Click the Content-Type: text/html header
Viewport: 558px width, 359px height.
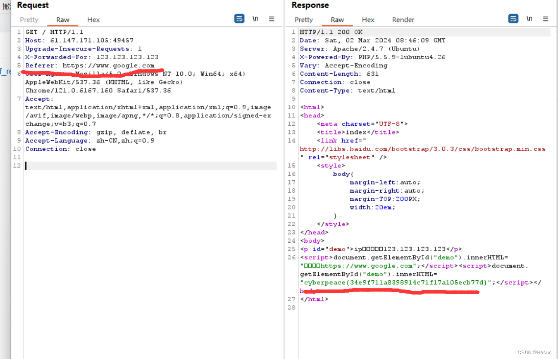348,91
